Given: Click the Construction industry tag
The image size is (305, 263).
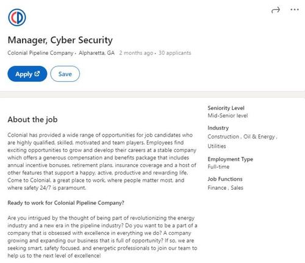Looking at the screenshot, I should (x=223, y=137).
